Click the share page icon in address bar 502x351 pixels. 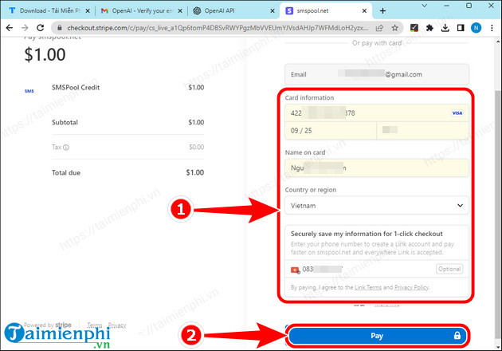381,27
